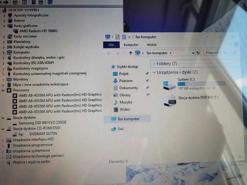The image size is (247, 185).
Task: Click the Wideo film icon in sidebar
Action: click(116, 109)
